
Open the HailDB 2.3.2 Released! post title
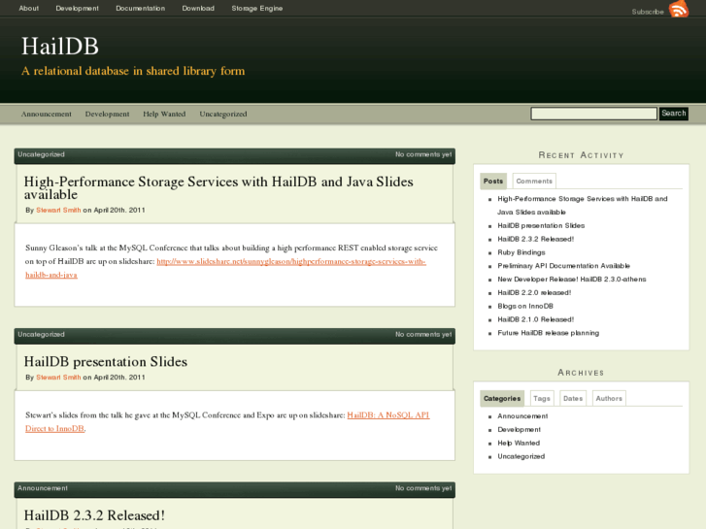tap(94, 515)
